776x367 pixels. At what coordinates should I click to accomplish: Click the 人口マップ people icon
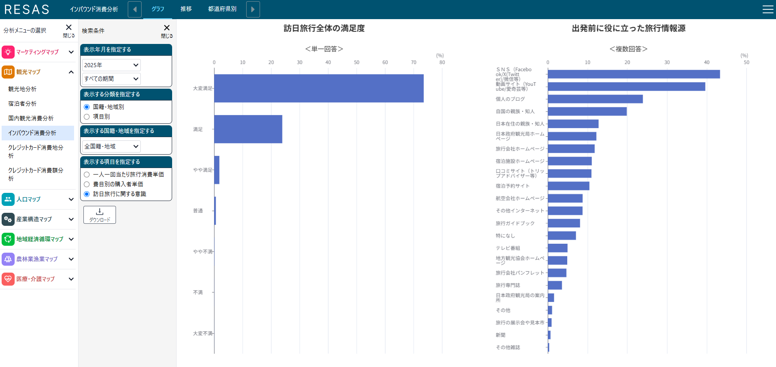(x=8, y=199)
